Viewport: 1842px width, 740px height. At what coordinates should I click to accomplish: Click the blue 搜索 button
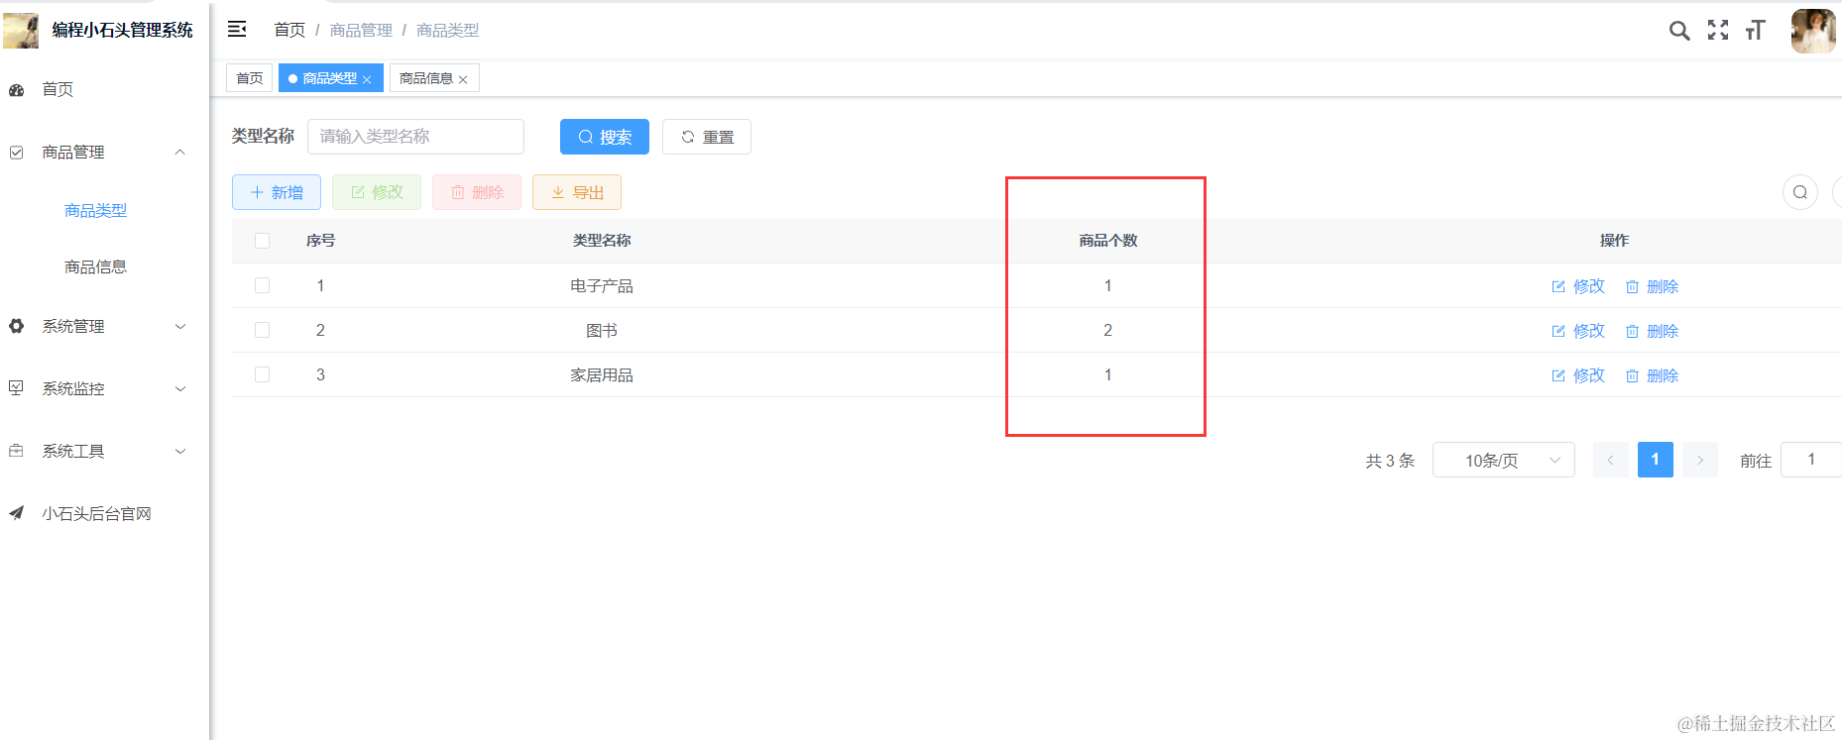[604, 137]
